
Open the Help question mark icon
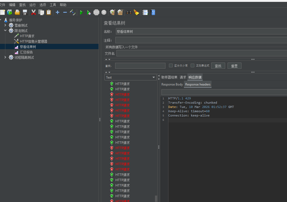click(x=153, y=12)
